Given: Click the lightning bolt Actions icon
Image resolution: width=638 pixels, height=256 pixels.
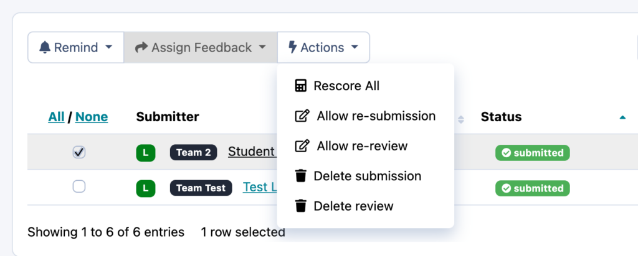Looking at the screenshot, I should coord(293,48).
